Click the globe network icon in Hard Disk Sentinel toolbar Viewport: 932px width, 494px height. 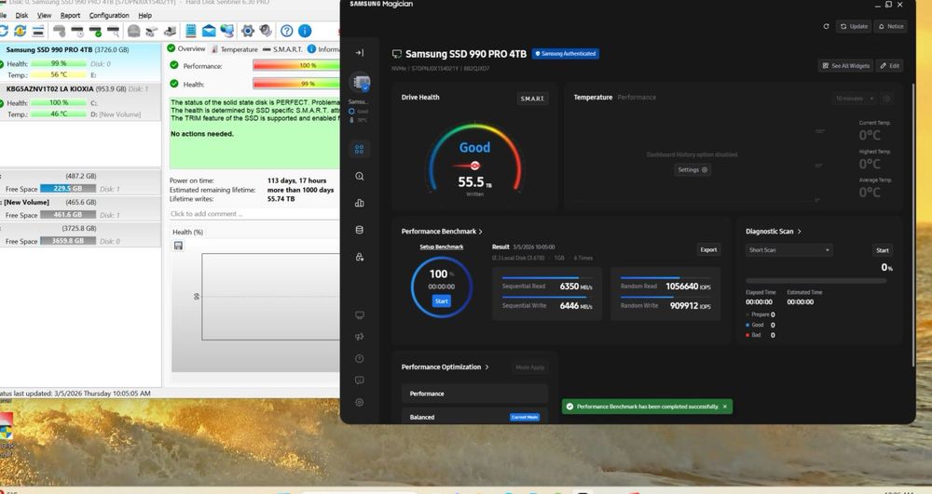click(227, 31)
